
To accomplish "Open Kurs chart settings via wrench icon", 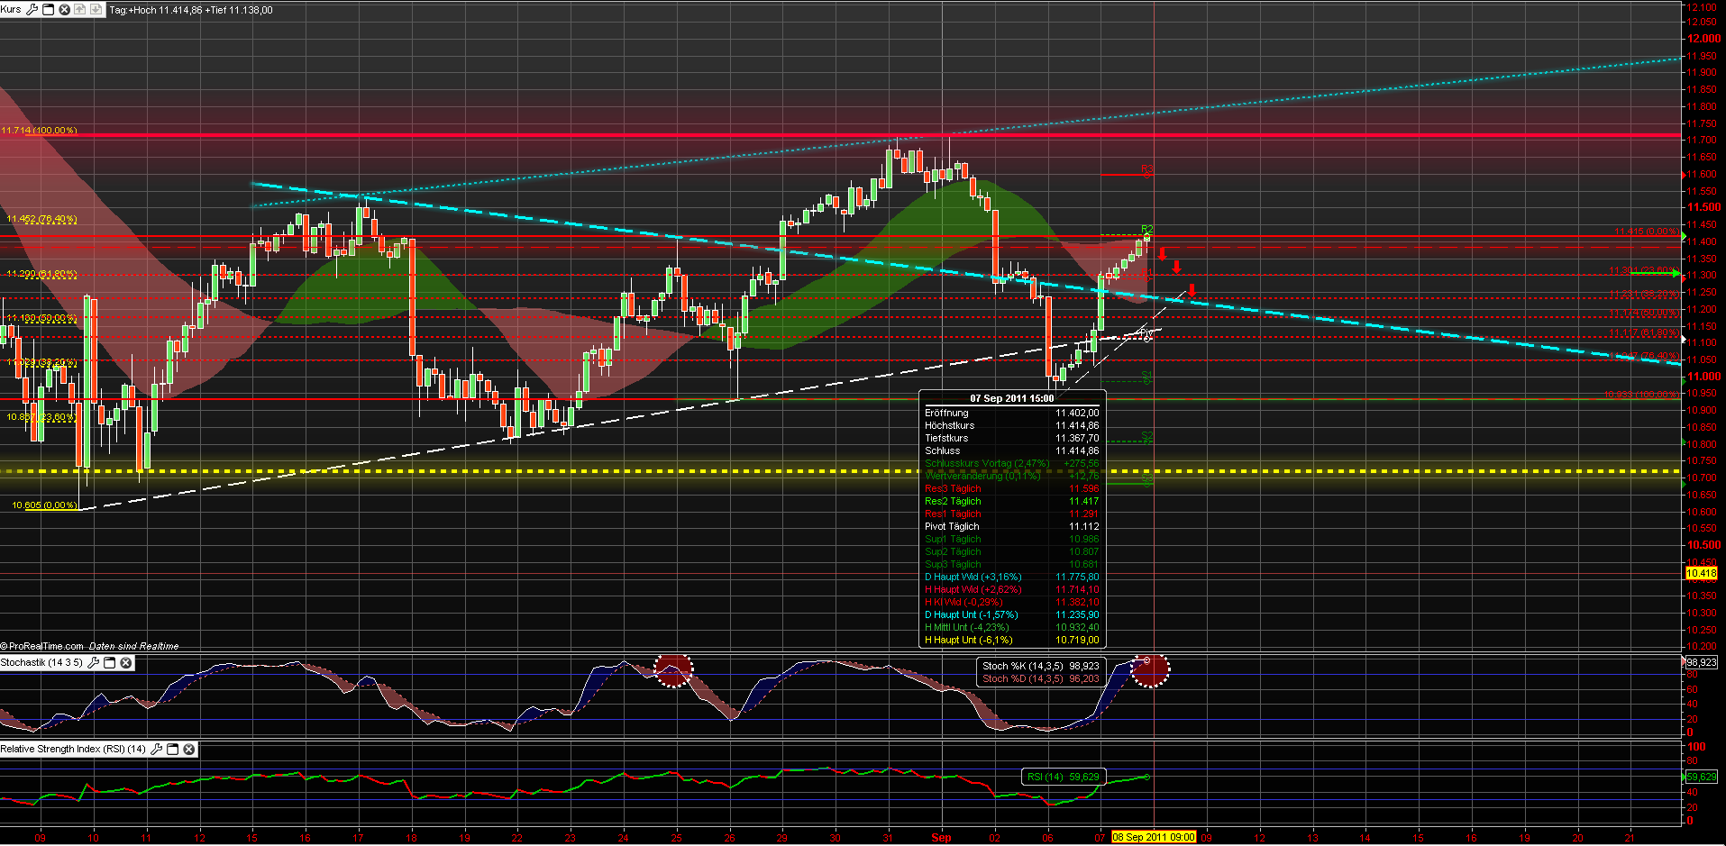I will (33, 10).
